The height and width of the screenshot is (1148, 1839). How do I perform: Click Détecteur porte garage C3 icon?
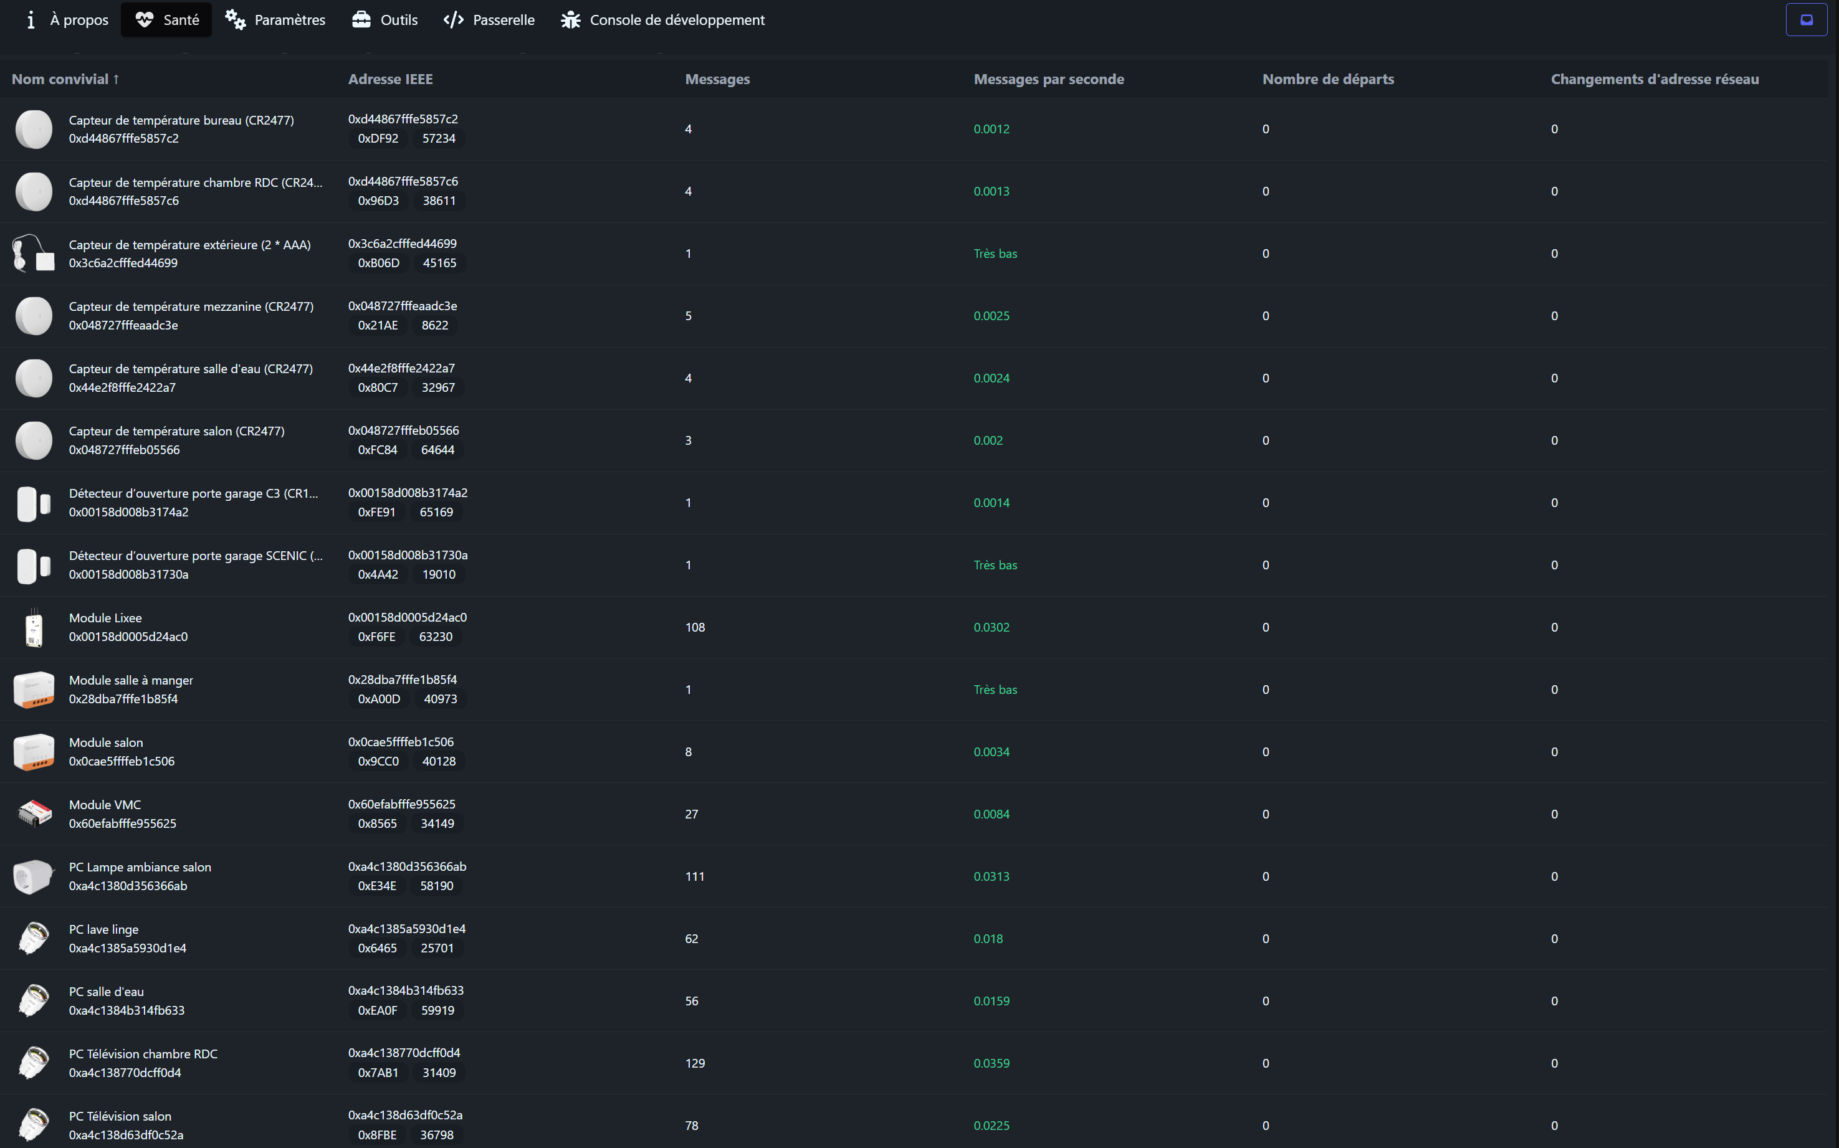tap(34, 503)
